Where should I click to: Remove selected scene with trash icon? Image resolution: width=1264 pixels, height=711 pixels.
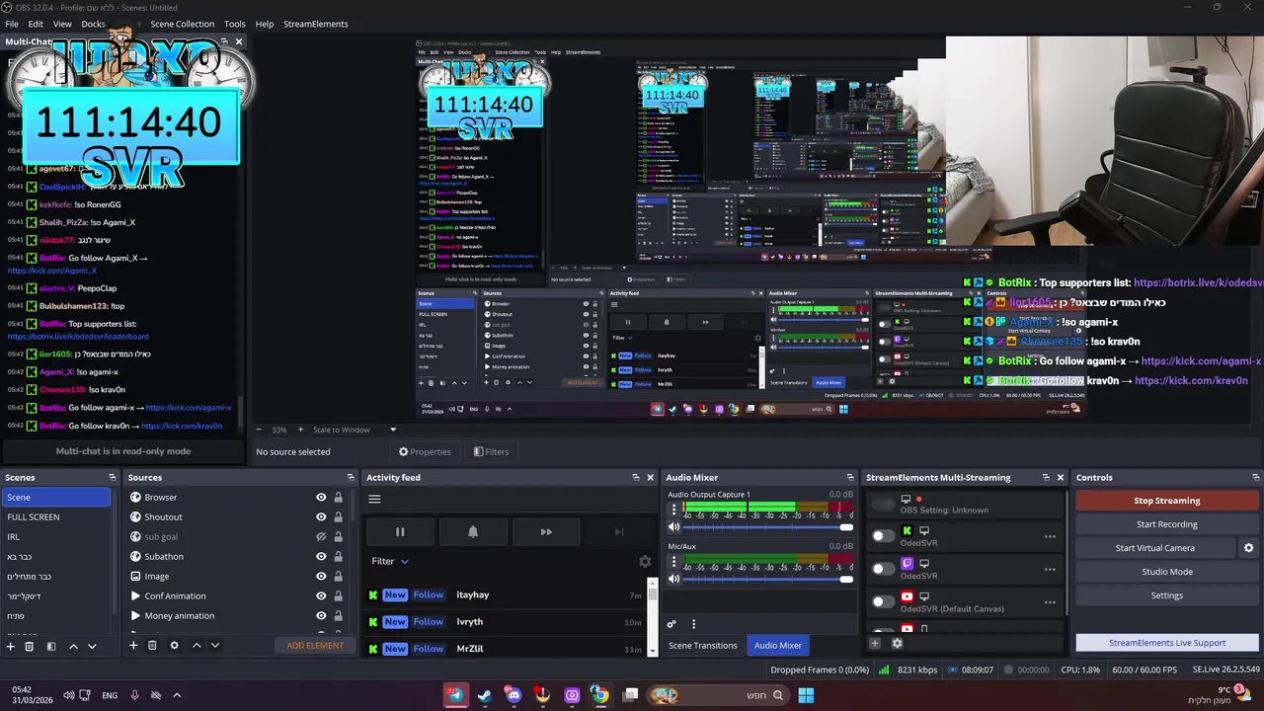[30, 646]
